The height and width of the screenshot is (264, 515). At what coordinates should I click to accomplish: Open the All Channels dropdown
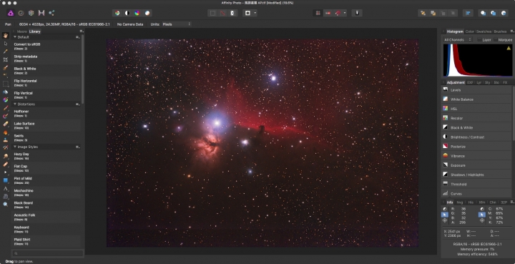pos(458,40)
